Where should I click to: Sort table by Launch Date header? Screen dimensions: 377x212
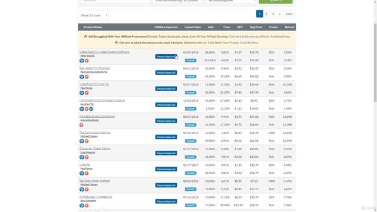193,27
